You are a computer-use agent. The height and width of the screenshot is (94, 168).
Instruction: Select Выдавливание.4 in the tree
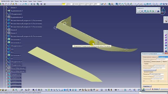point(17,17)
